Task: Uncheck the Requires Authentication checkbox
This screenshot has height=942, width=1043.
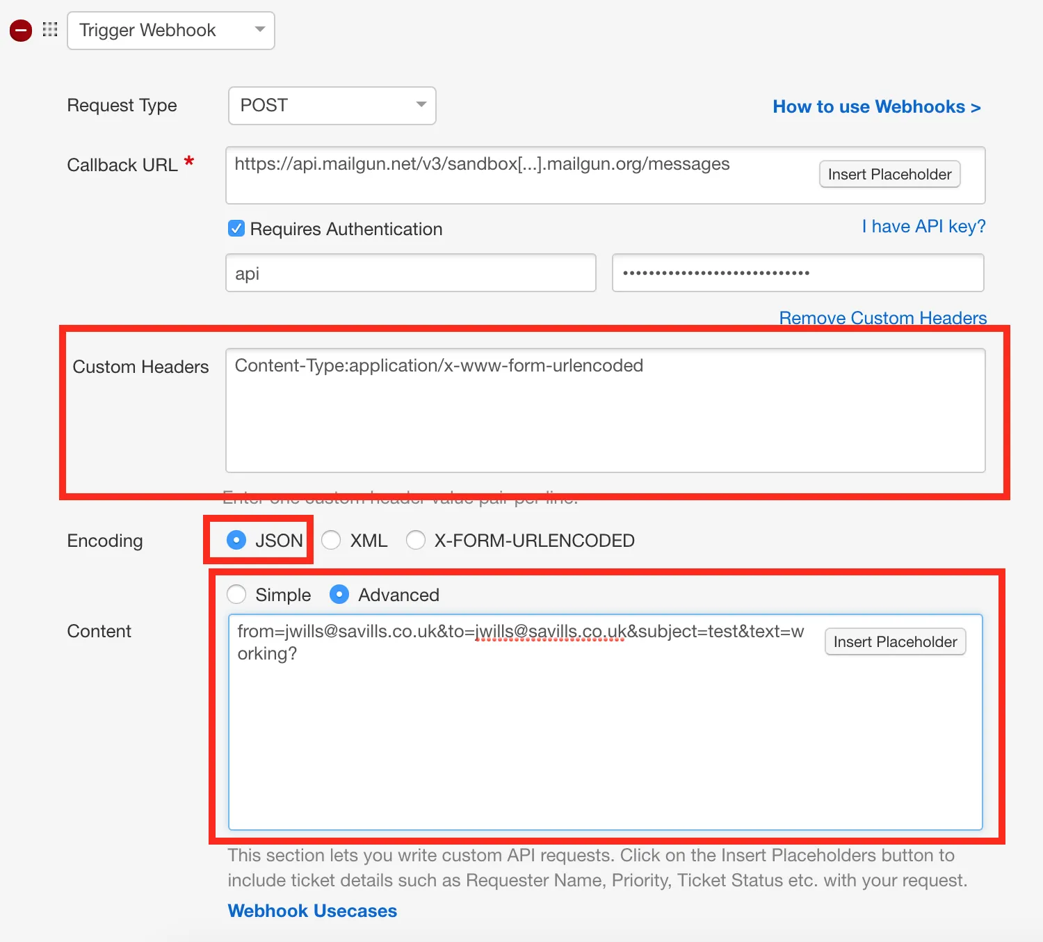Action: [x=236, y=228]
